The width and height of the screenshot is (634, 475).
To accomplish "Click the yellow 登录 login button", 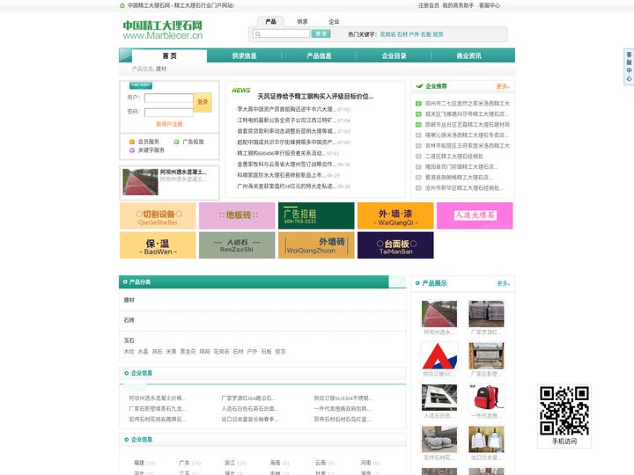I will click(203, 102).
